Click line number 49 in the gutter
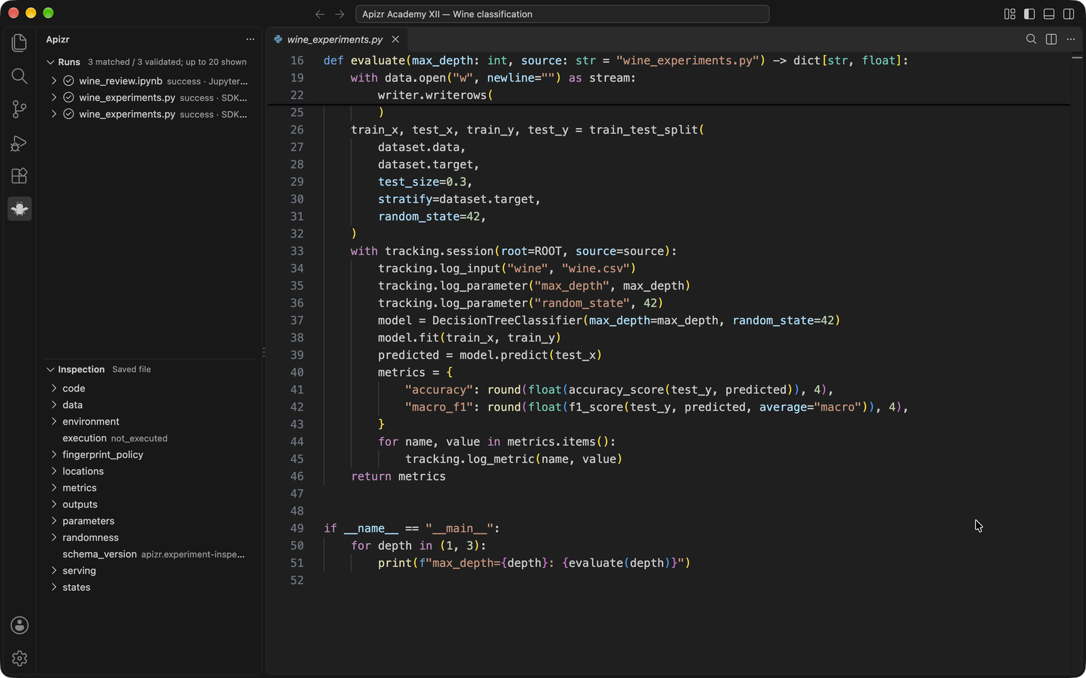The image size is (1086, 678). (297, 528)
